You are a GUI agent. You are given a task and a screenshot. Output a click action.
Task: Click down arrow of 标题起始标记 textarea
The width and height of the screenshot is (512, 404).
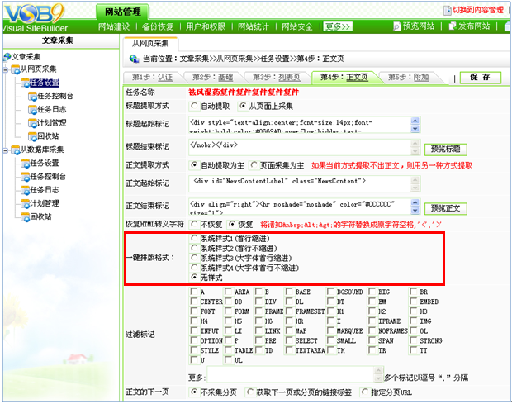point(415,129)
